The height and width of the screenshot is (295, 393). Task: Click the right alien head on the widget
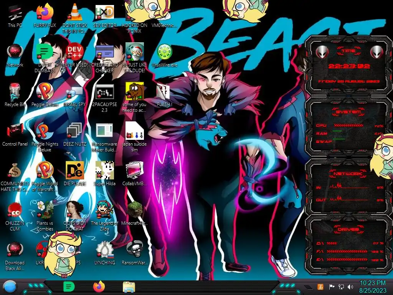pos(377,52)
